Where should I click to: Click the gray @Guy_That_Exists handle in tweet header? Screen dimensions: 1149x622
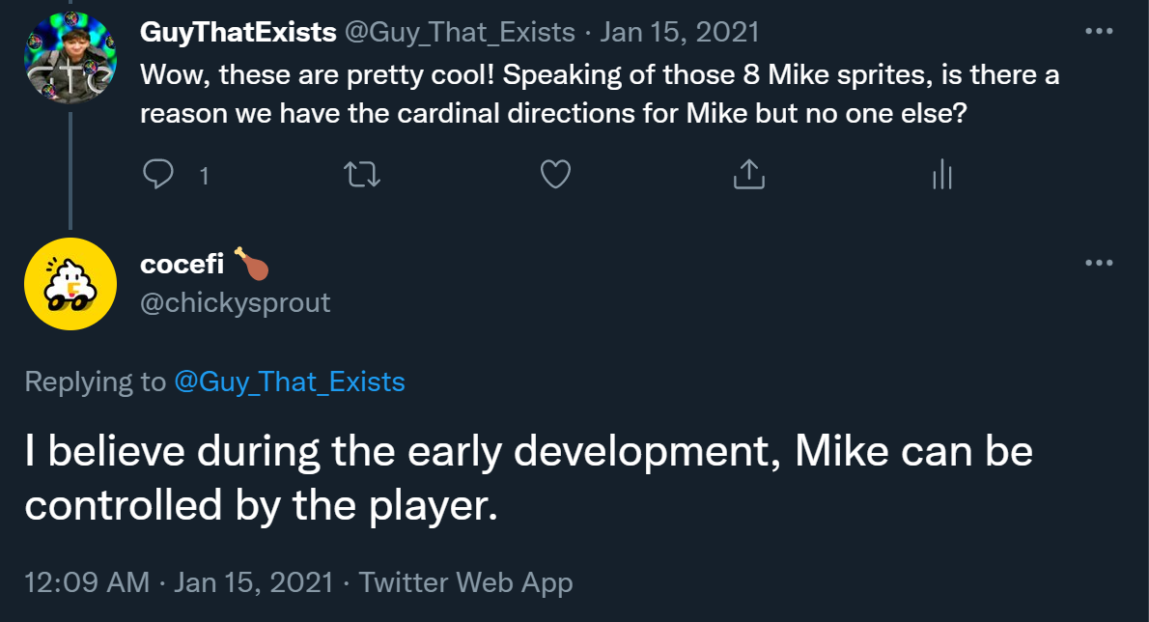pos(459,32)
